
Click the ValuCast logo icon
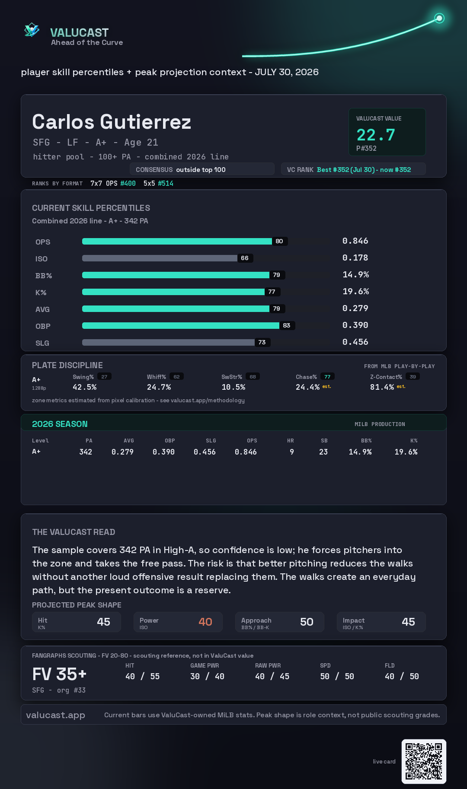point(32,30)
